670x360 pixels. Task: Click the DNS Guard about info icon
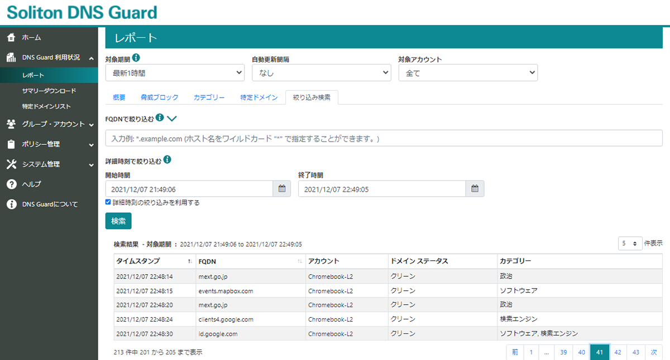tap(11, 205)
